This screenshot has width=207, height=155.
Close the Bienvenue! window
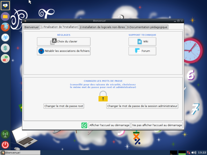[182, 21]
